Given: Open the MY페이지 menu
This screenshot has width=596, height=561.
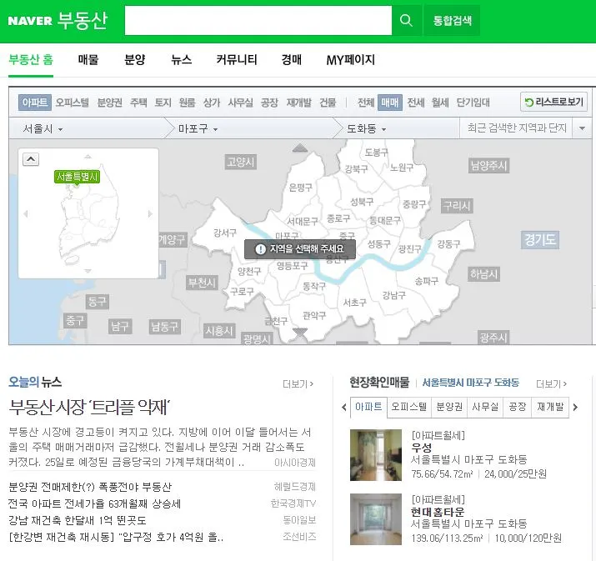Looking at the screenshot, I should (x=350, y=60).
